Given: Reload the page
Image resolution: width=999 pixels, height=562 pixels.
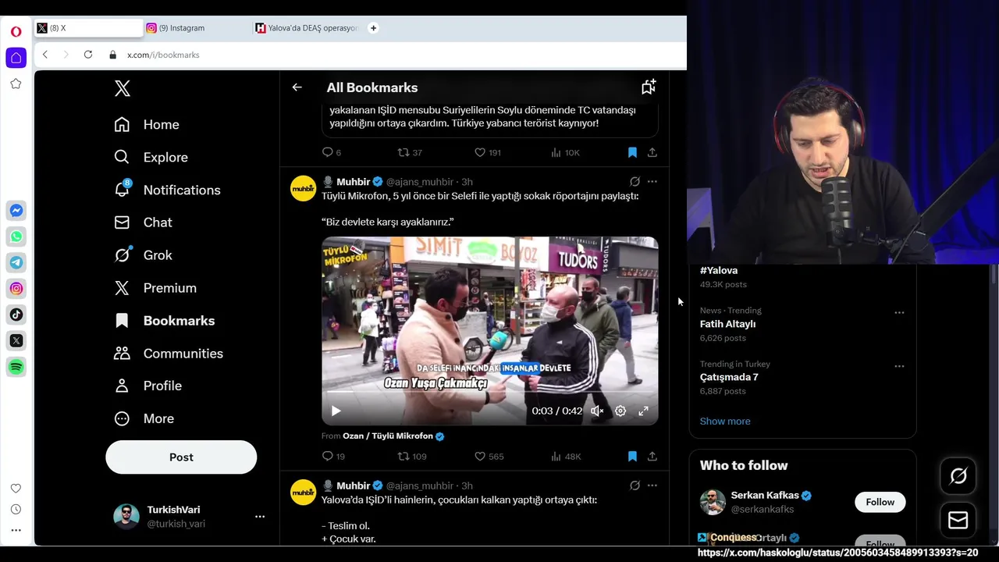Looking at the screenshot, I should point(88,55).
